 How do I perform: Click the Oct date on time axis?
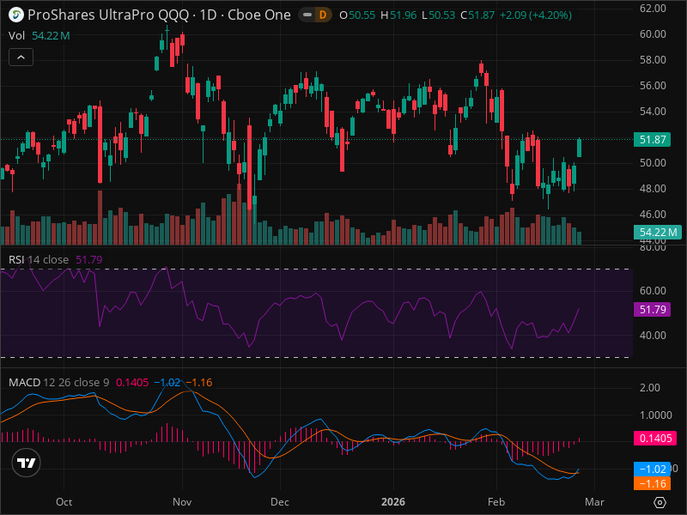[x=64, y=502]
